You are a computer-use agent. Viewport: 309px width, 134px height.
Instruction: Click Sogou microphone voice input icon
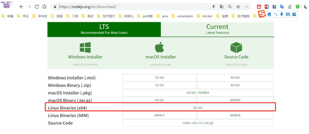[282, 14]
